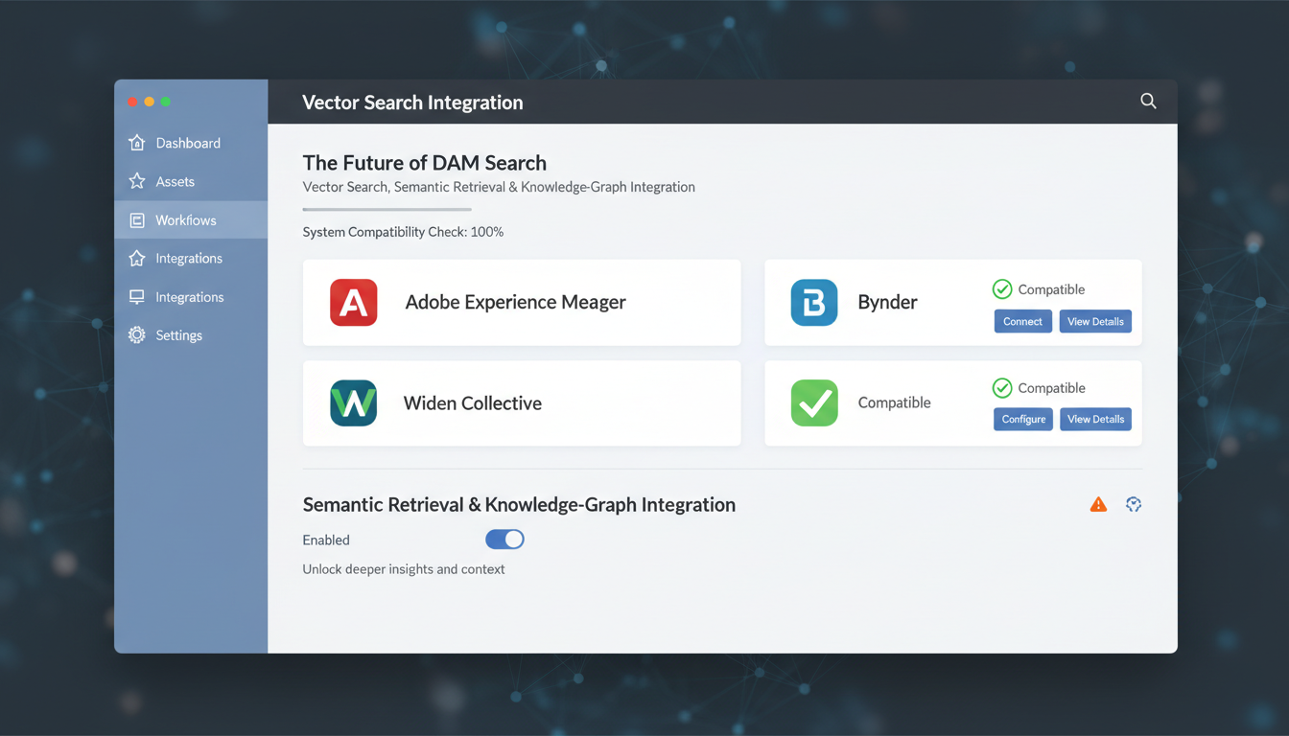The width and height of the screenshot is (1289, 736).
Task: Navigate to the Settings section
Action: tap(178, 334)
